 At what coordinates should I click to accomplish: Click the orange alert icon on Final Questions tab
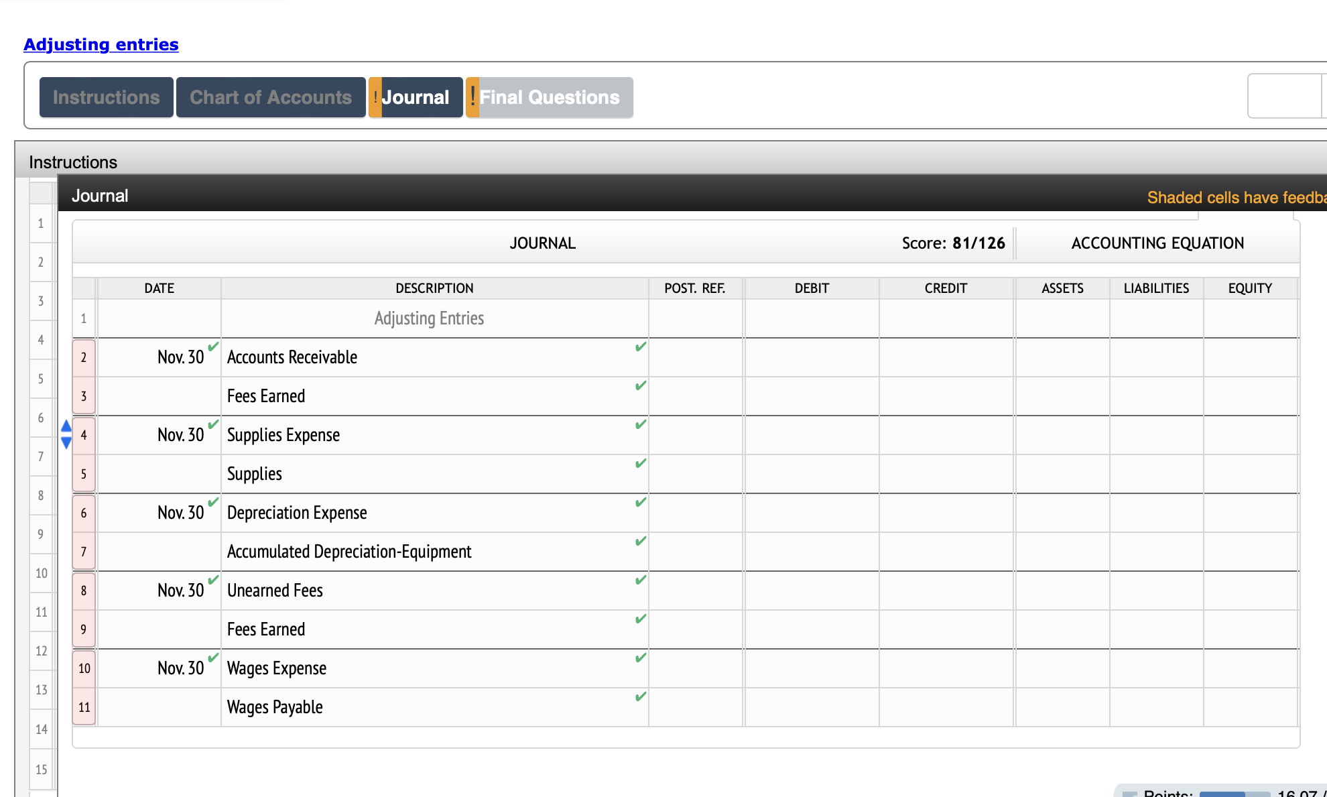[x=472, y=97]
